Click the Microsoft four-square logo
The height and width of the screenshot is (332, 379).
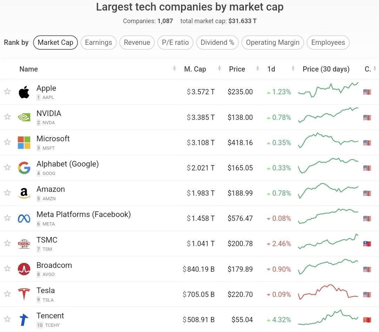pos(24,143)
